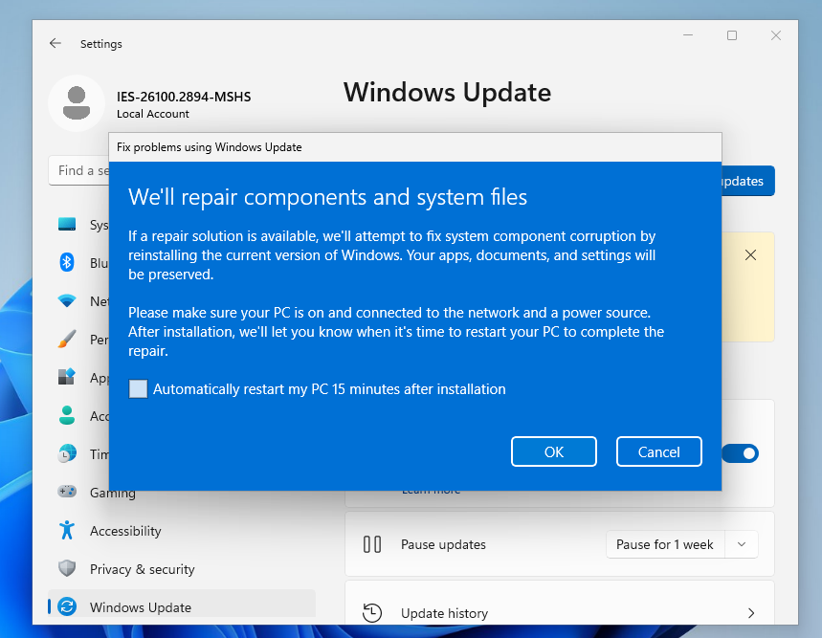The image size is (822, 638).
Task: Click the user account avatar
Action: 77,103
